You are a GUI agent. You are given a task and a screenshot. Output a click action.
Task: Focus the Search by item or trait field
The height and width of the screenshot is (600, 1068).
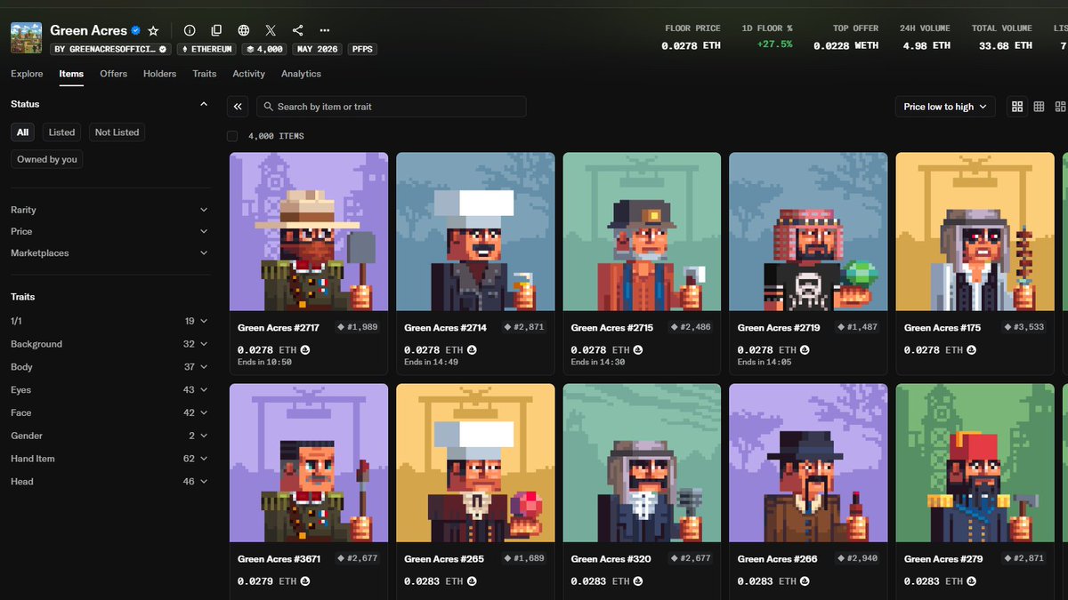[392, 107]
